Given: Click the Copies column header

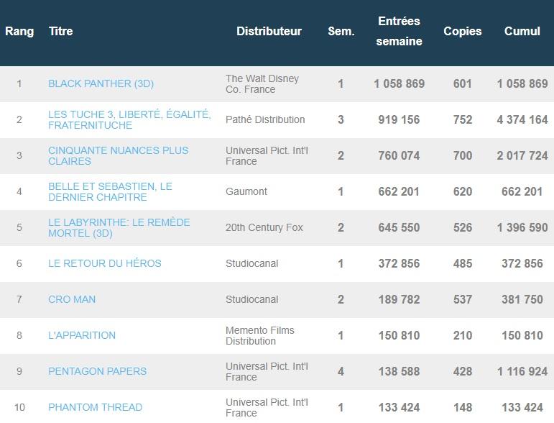Looking at the screenshot, I should pos(462,32).
